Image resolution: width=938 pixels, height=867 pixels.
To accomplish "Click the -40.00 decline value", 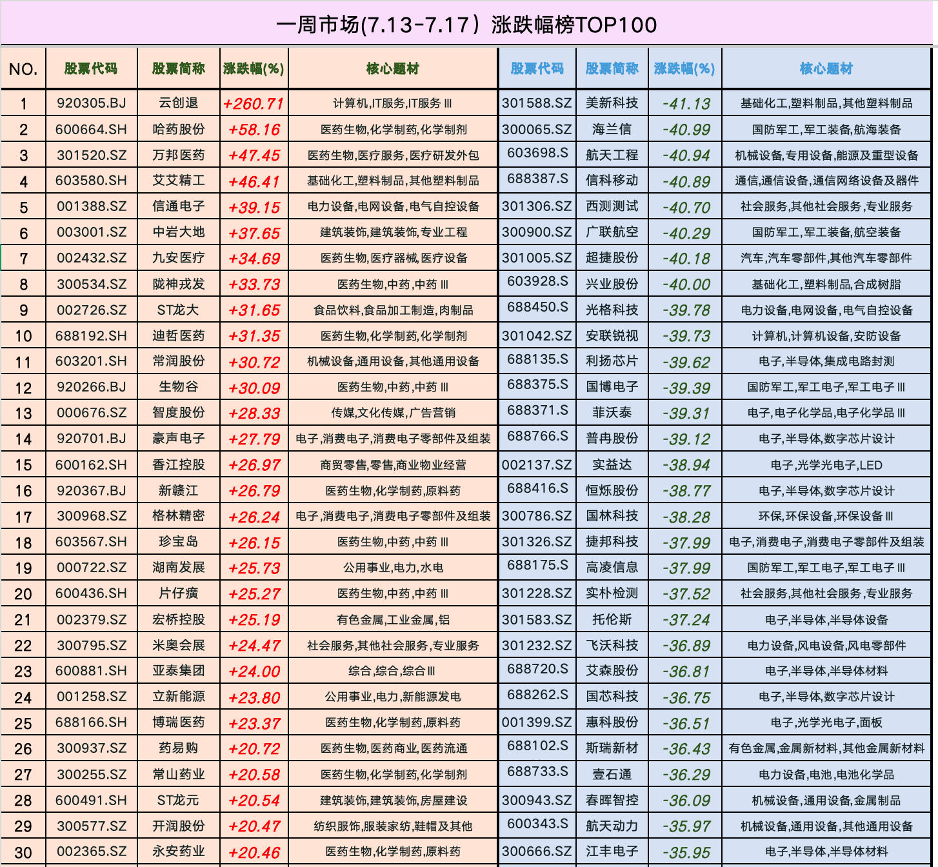I will (x=686, y=284).
